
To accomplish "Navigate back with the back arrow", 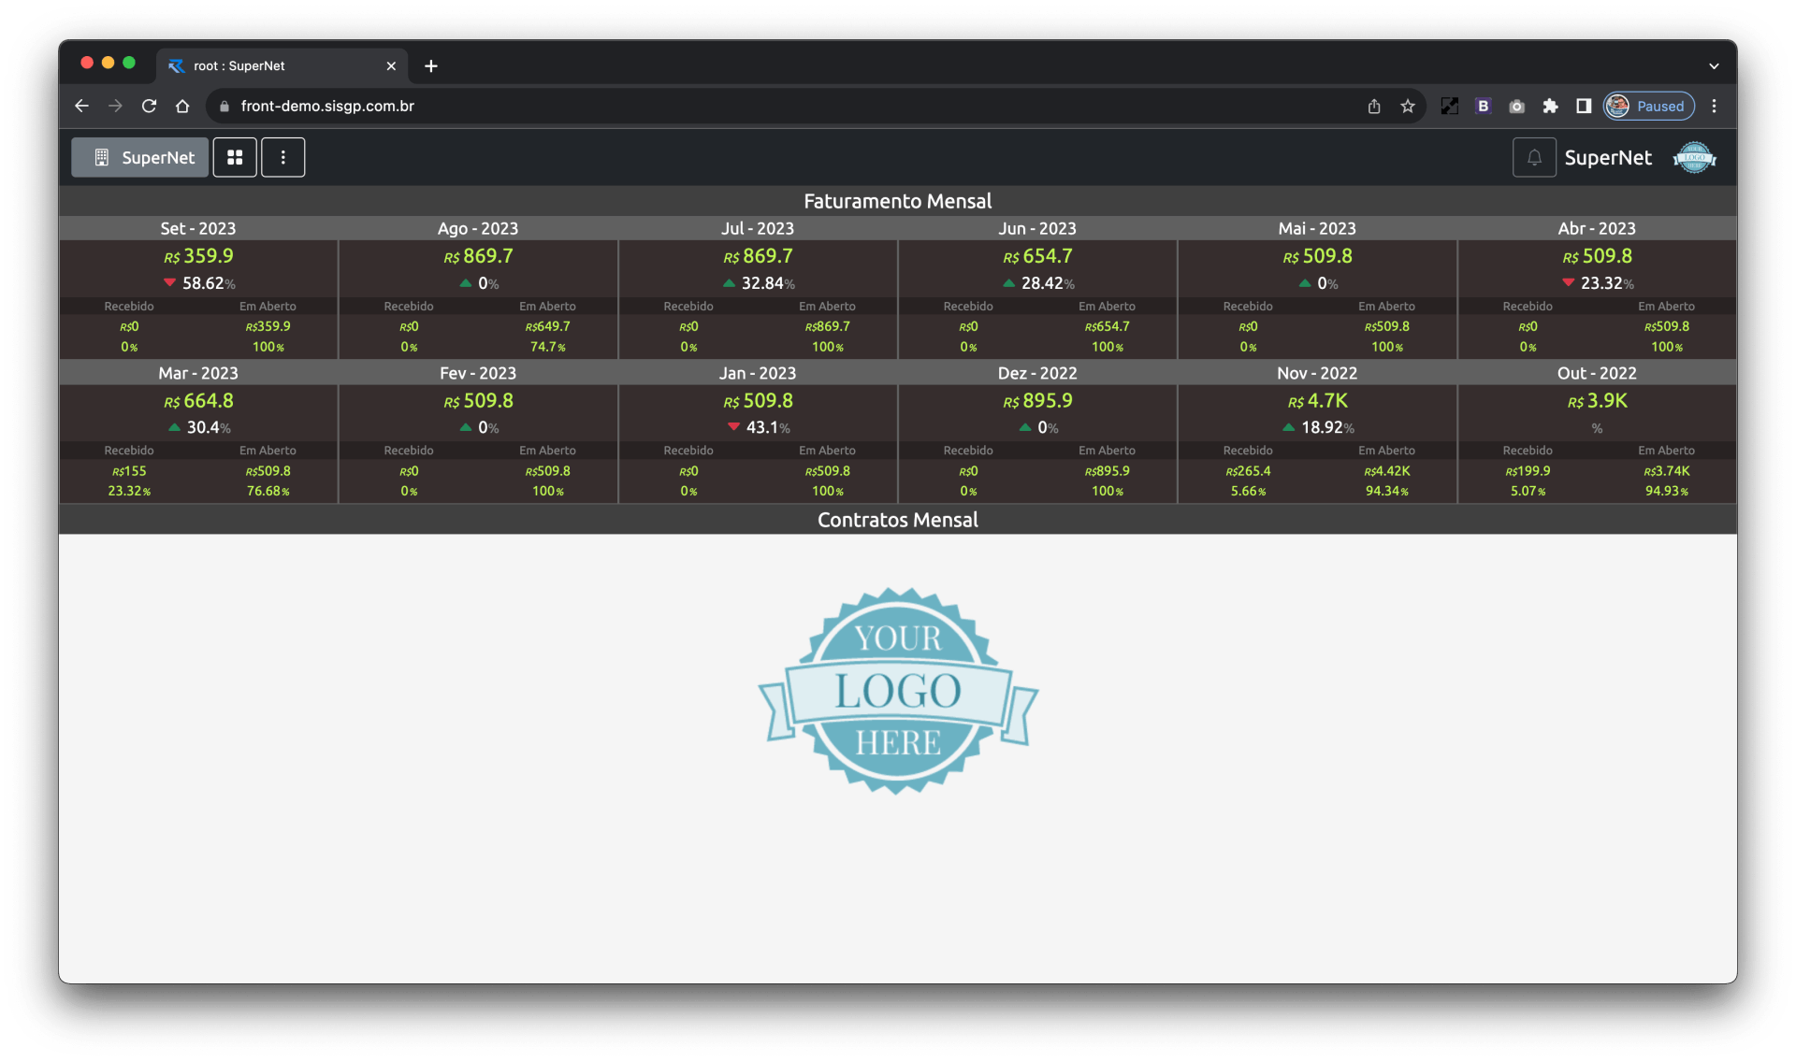I will tap(81, 106).
